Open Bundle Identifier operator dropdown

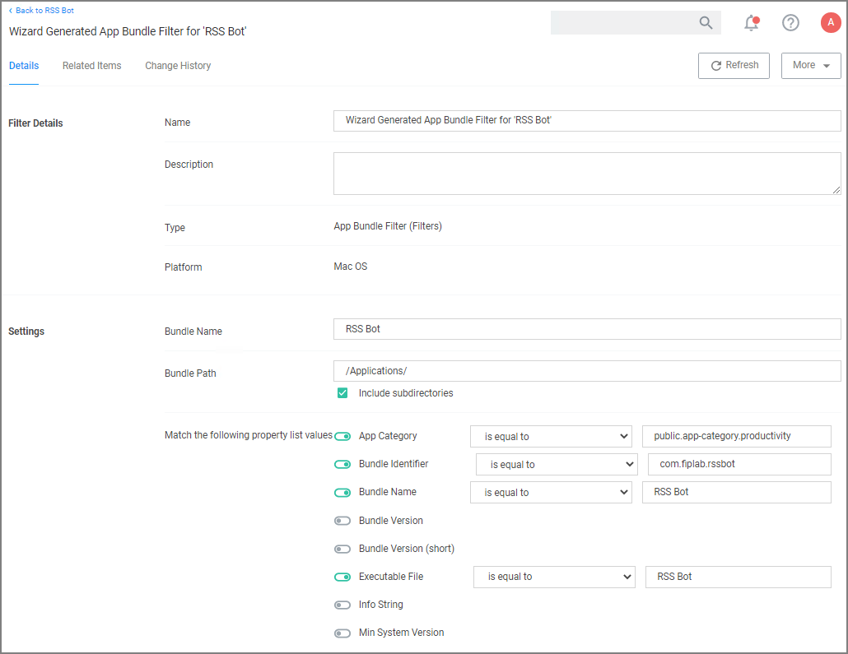point(557,464)
